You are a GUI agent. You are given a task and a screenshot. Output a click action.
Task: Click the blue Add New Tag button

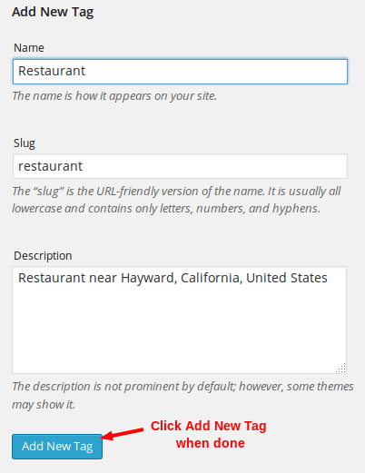(x=57, y=447)
